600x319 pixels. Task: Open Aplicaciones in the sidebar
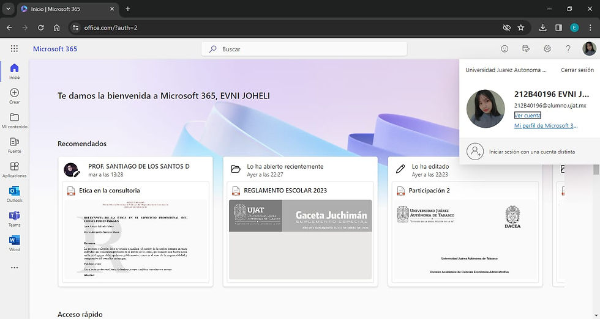(x=15, y=170)
